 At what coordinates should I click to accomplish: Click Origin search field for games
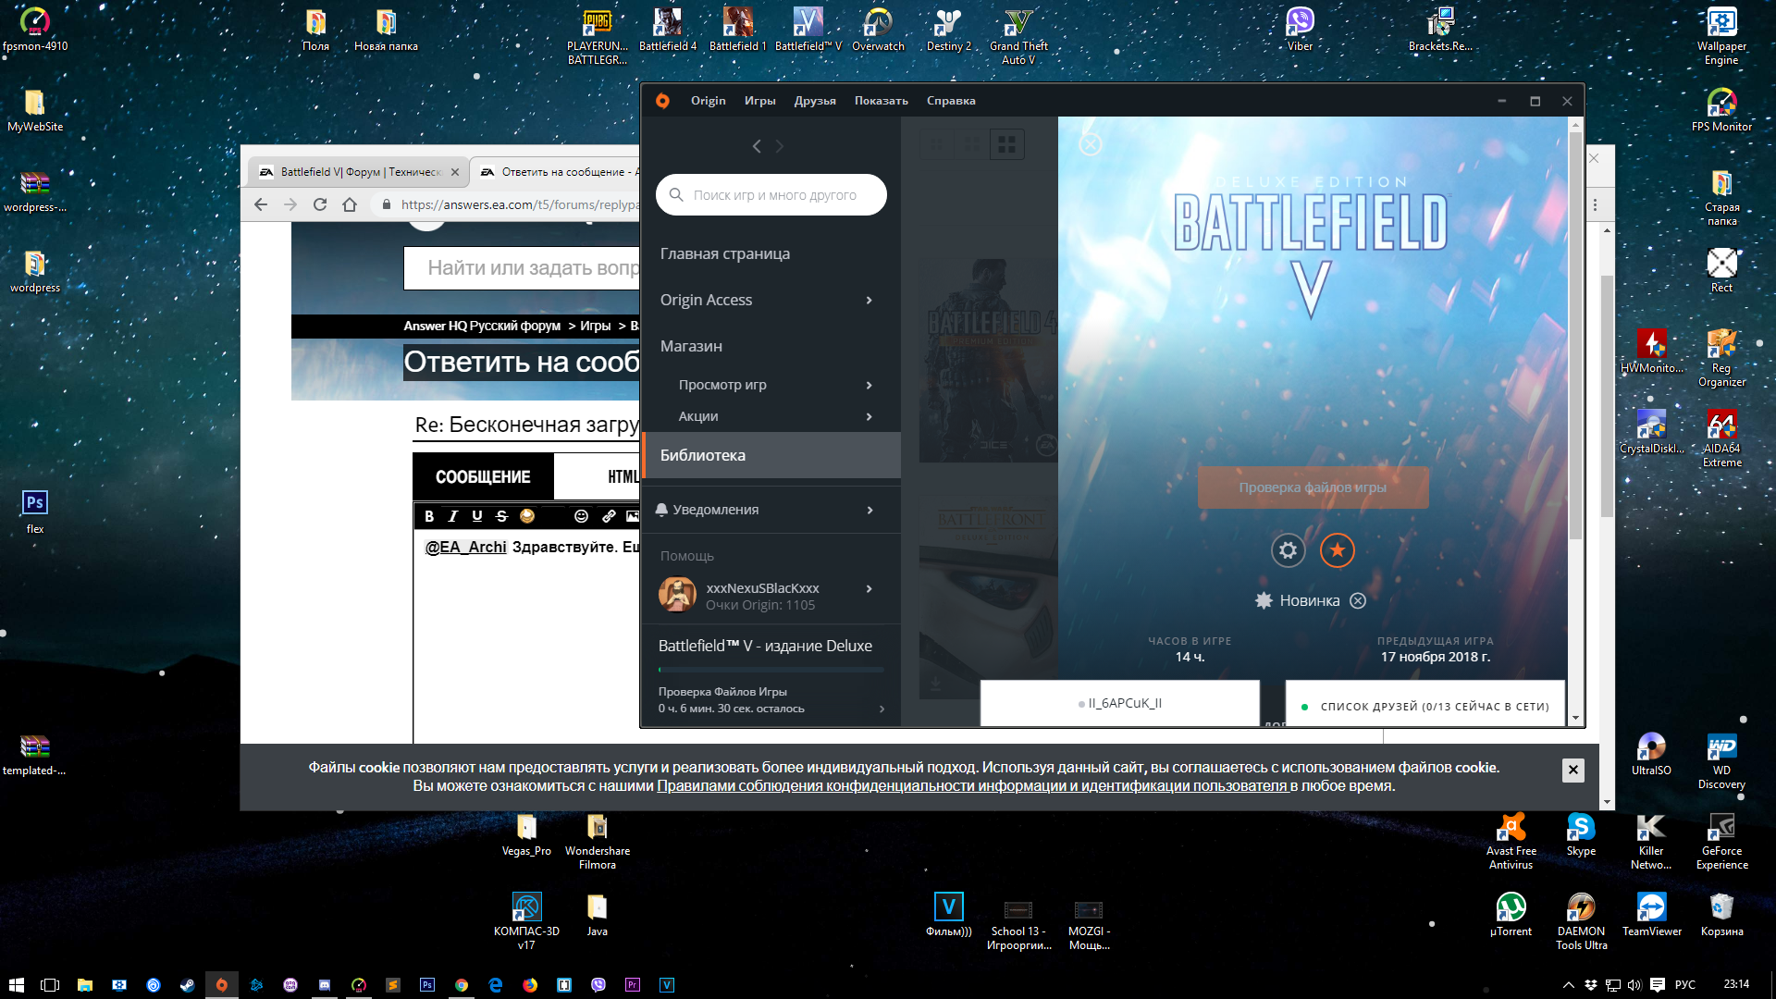pyautogui.click(x=771, y=195)
